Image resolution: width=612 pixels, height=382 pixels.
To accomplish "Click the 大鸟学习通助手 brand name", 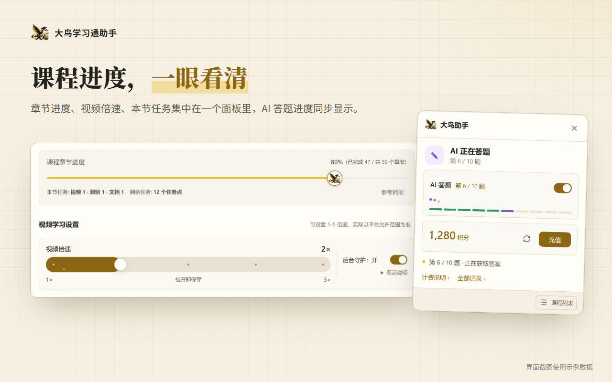I will (x=86, y=33).
